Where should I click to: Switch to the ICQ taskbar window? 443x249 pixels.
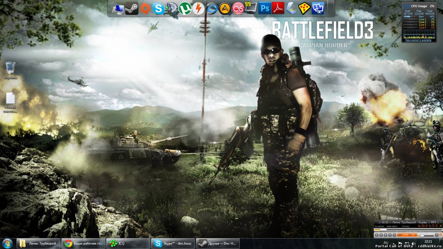pos(128,243)
